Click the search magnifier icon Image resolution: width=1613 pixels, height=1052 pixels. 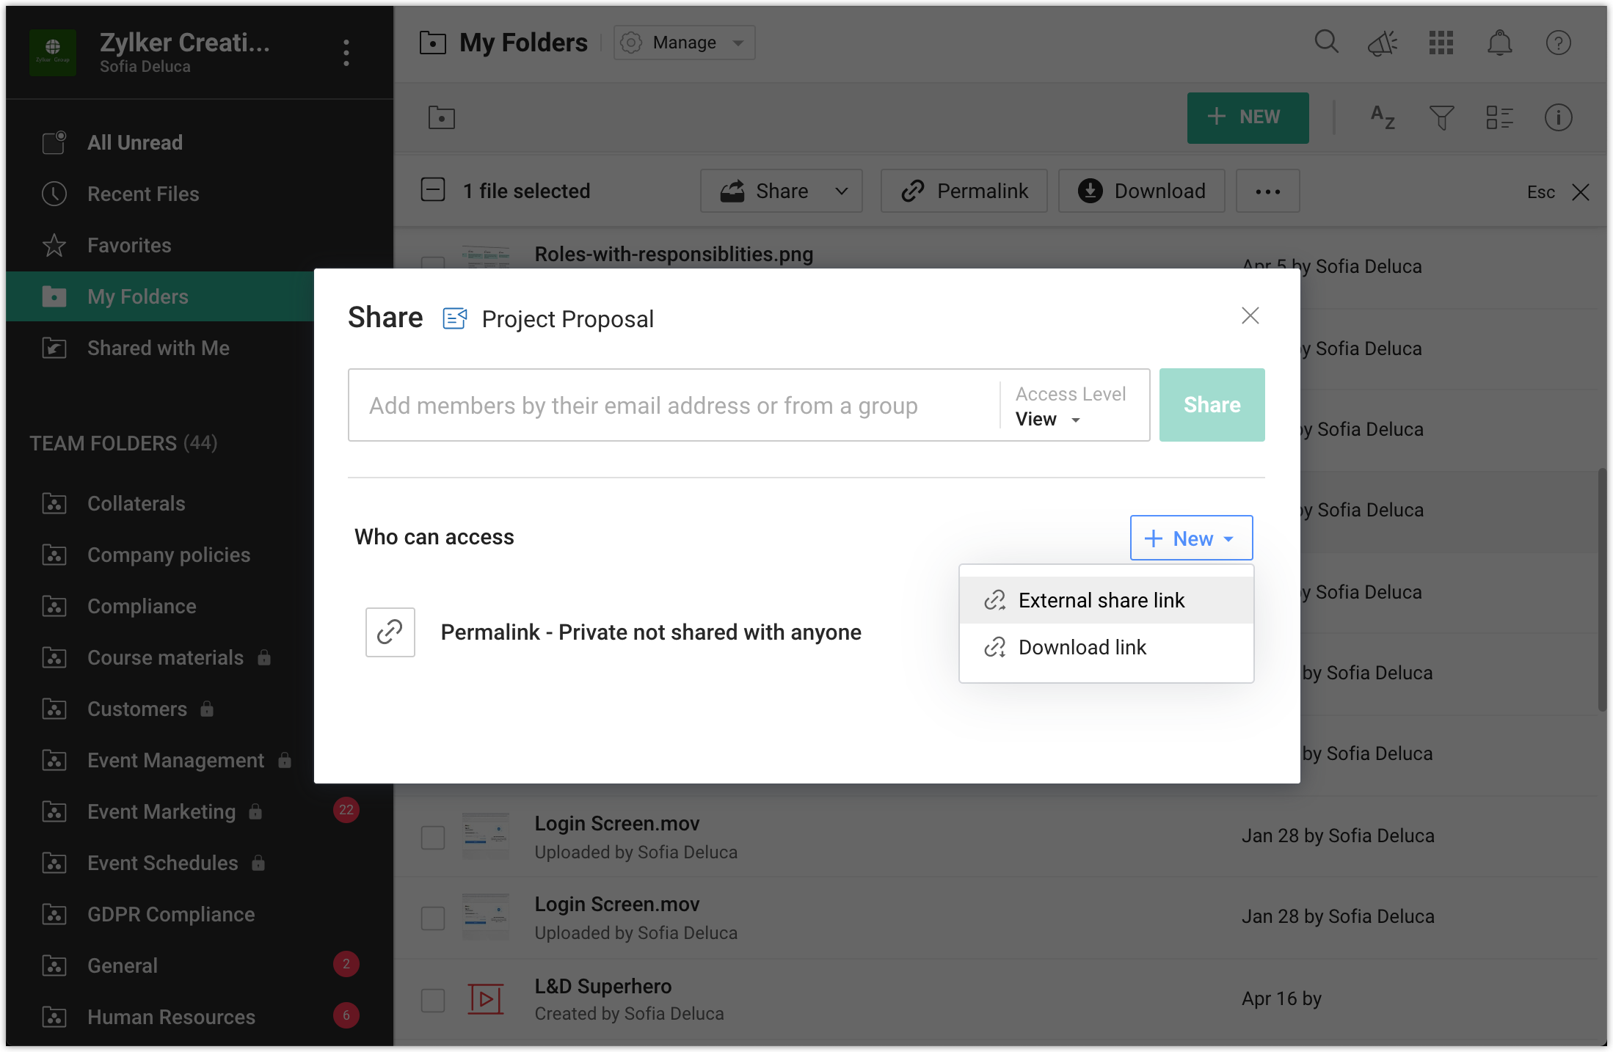tap(1326, 43)
